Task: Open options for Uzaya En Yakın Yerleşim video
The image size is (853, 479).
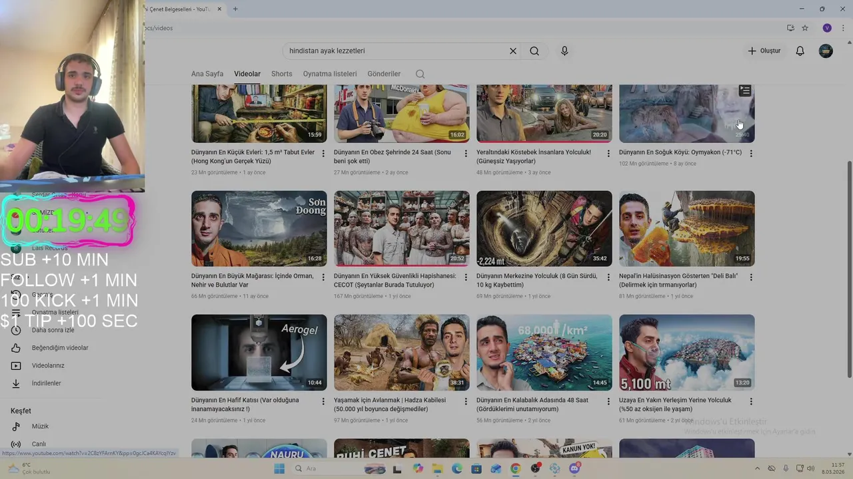Action: click(x=751, y=401)
